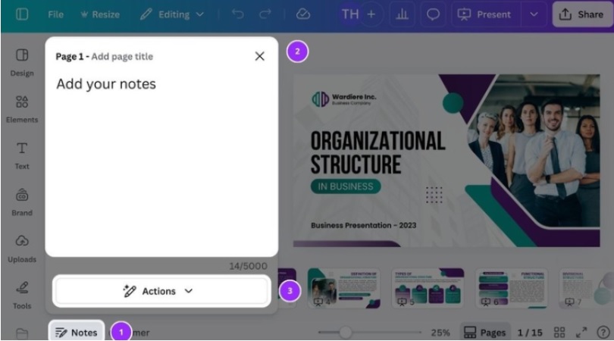This screenshot has width=614, height=341.
Task: Open the Design tab in sidebar
Action: click(x=22, y=62)
